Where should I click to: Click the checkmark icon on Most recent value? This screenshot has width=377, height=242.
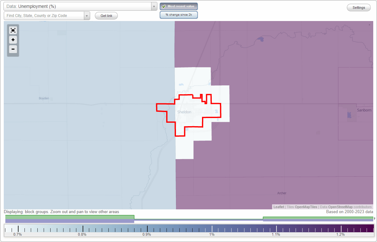click(164, 6)
